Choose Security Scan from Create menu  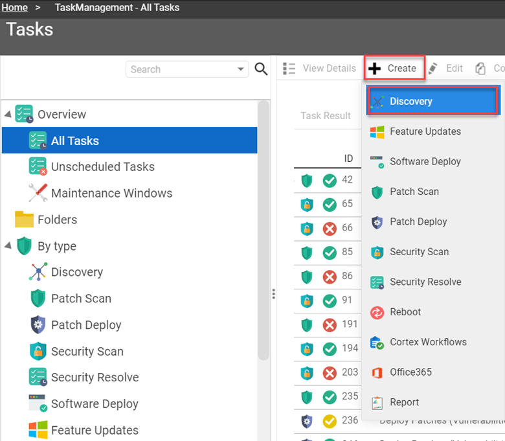433,252
